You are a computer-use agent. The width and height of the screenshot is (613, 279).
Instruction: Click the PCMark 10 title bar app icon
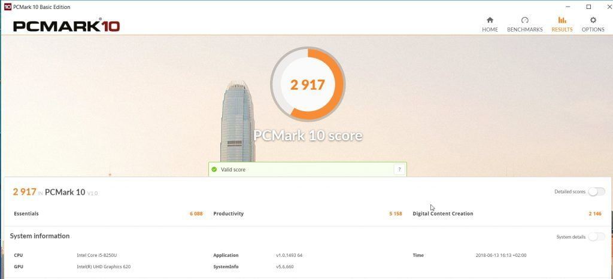(x=7, y=7)
